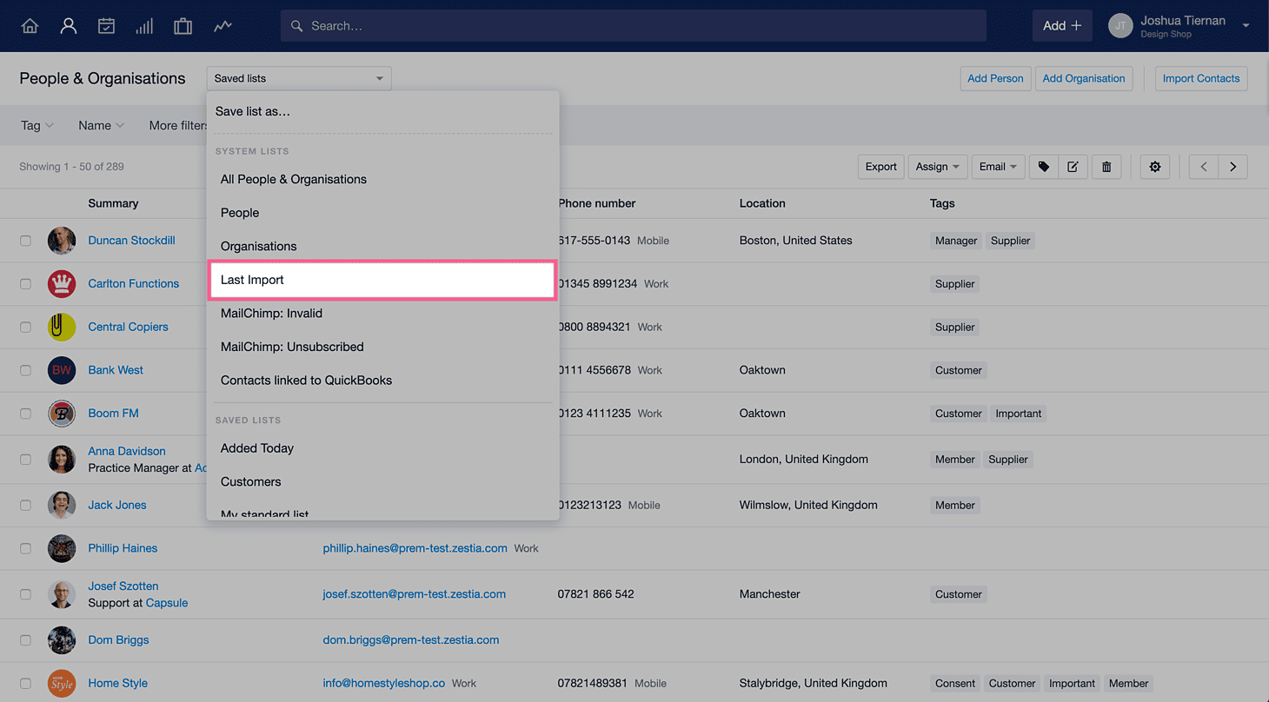Tick the checkbox for Central Copiers
This screenshot has height=702, width=1269.
(x=25, y=328)
